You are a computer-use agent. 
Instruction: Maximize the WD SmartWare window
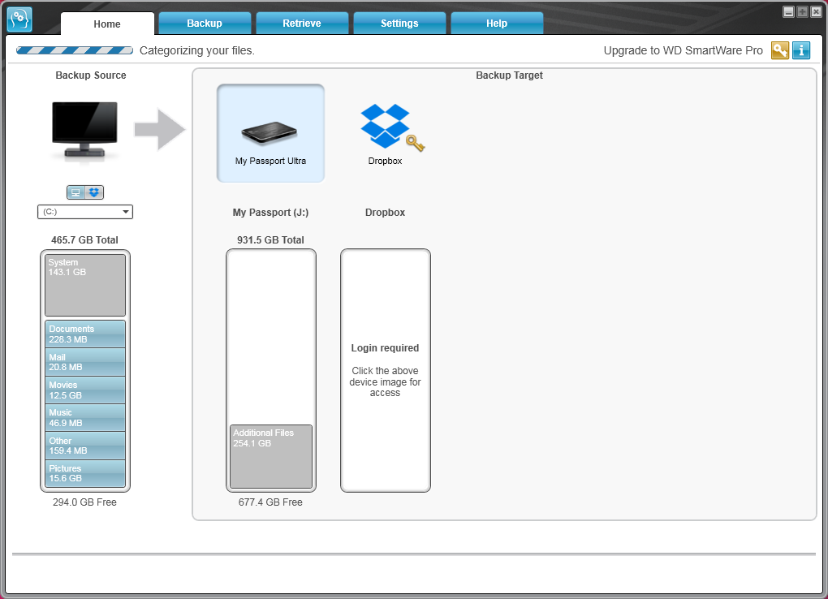802,12
